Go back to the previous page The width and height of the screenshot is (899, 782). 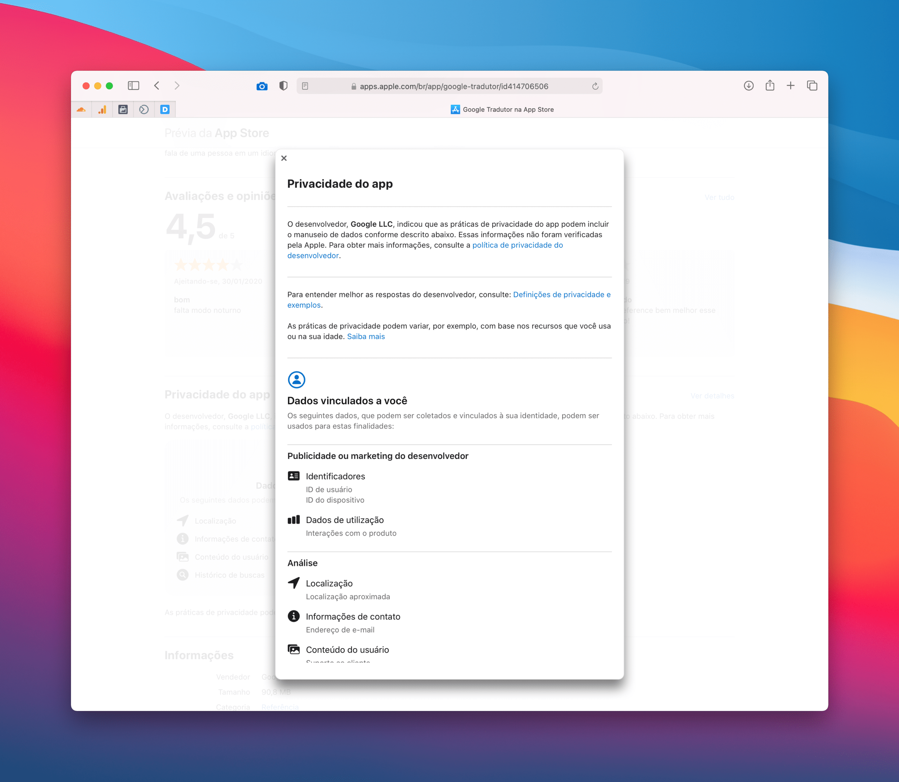tap(157, 85)
